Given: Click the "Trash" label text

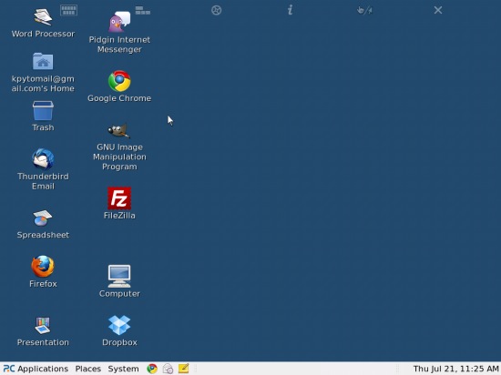Looking at the screenshot, I should (43, 127).
